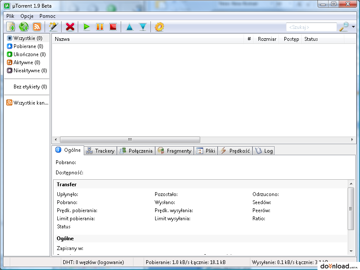Switch to the Log tab

264,151
